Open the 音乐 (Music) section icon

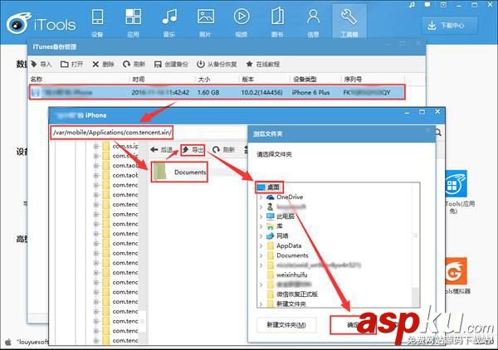pyautogui.click(x=169, y=23)
